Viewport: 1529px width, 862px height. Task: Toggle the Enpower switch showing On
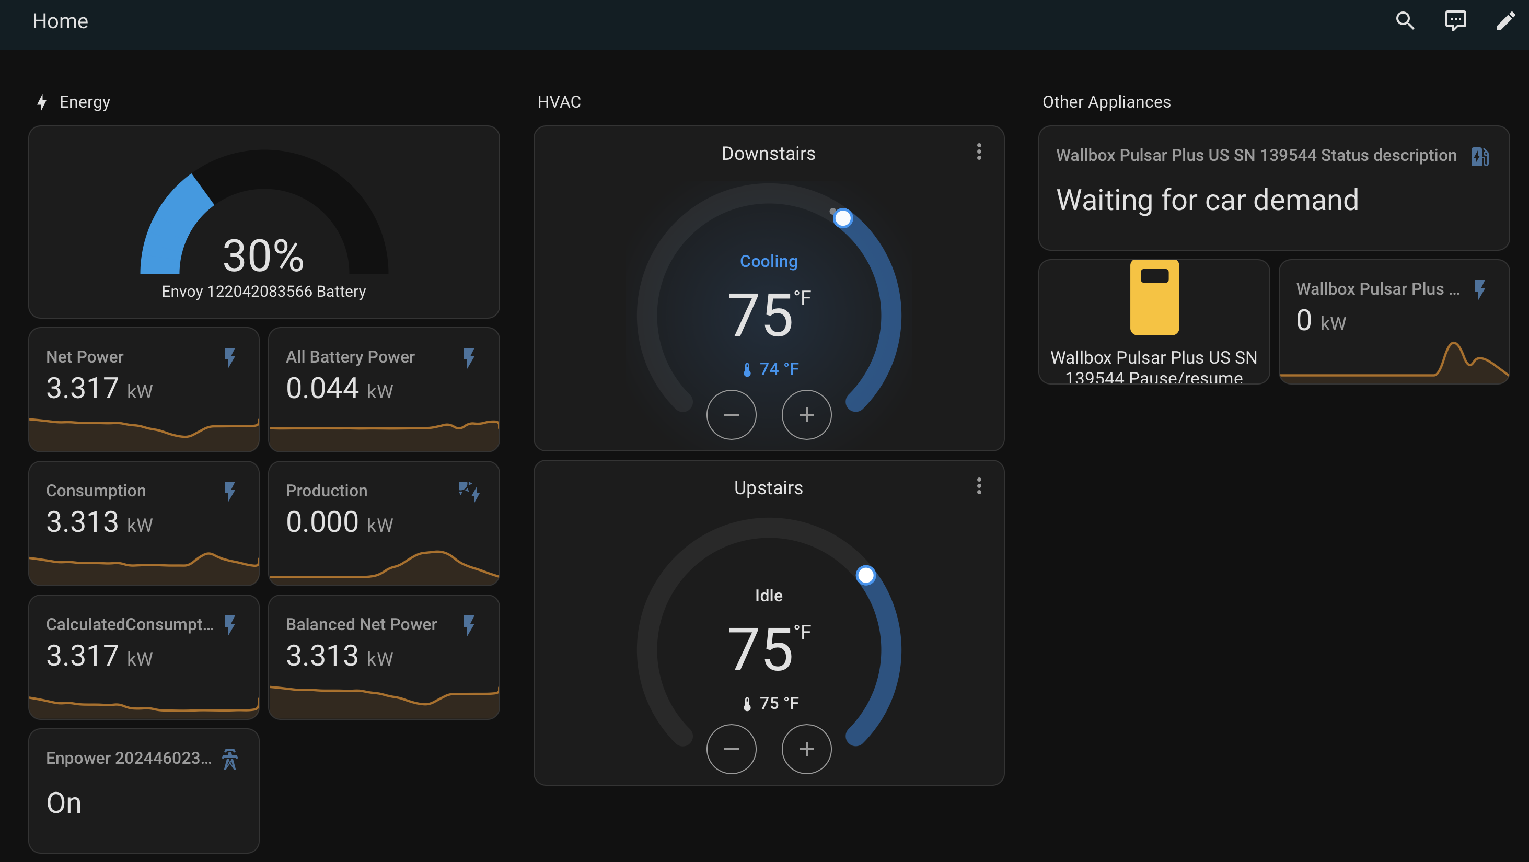tap(64, 802)
